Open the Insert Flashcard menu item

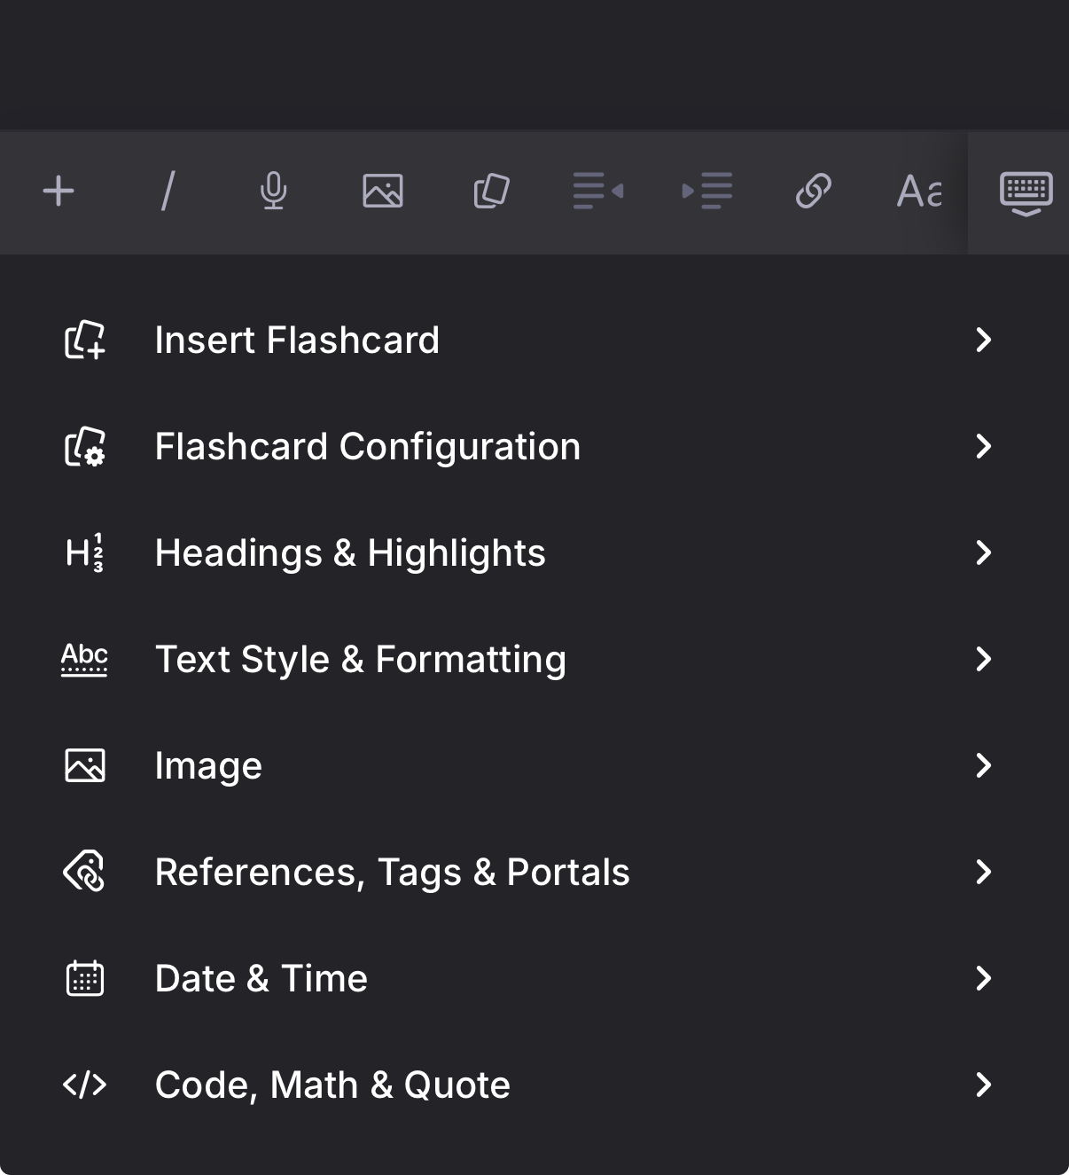(x=297, y=341)
